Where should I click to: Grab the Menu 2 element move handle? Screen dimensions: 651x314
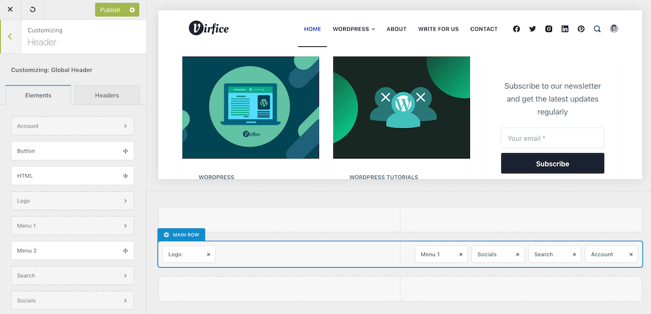point(126,250)
